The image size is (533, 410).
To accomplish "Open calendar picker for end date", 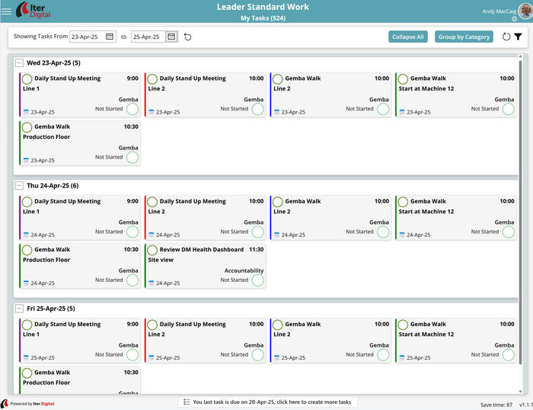I will (171, 37).
